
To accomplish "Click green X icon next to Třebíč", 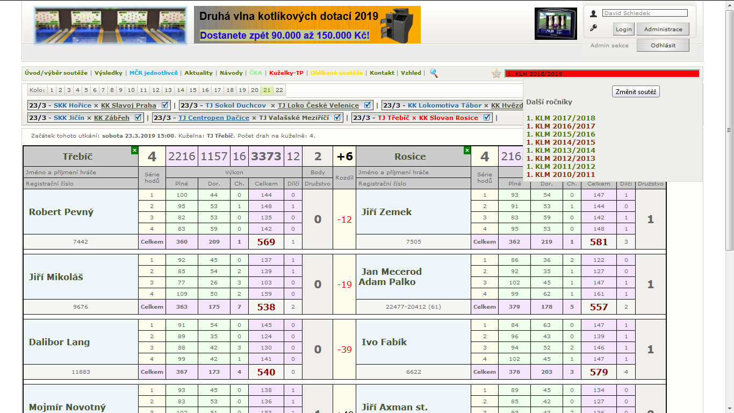I will (135, 150).
